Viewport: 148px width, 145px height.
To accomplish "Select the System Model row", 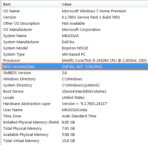I will 75,48.
